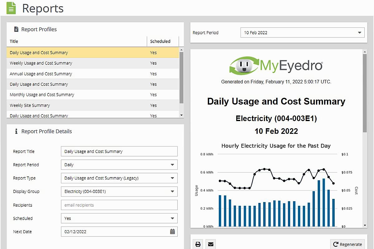374x249 pixels.
Task: Click the tallest bar in usage chart
Action: coord(324,203)
